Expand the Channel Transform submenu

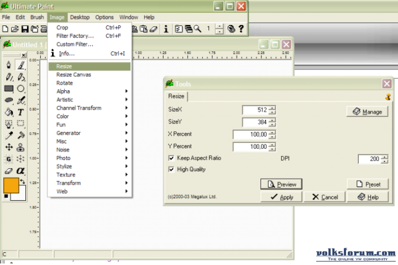point(90,108)
